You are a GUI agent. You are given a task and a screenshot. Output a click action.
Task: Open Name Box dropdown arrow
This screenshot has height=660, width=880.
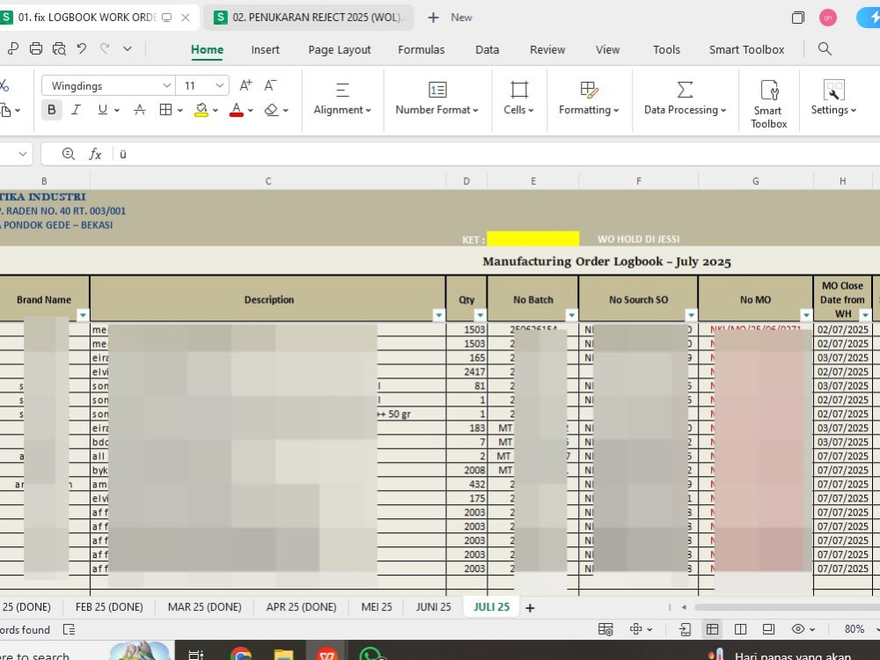point(23,154)
